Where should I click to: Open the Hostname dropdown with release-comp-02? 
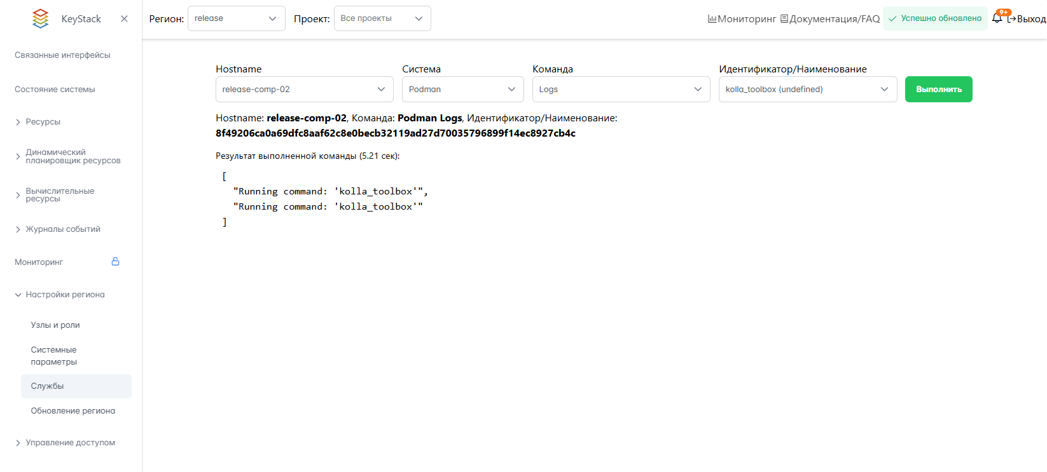304,90
